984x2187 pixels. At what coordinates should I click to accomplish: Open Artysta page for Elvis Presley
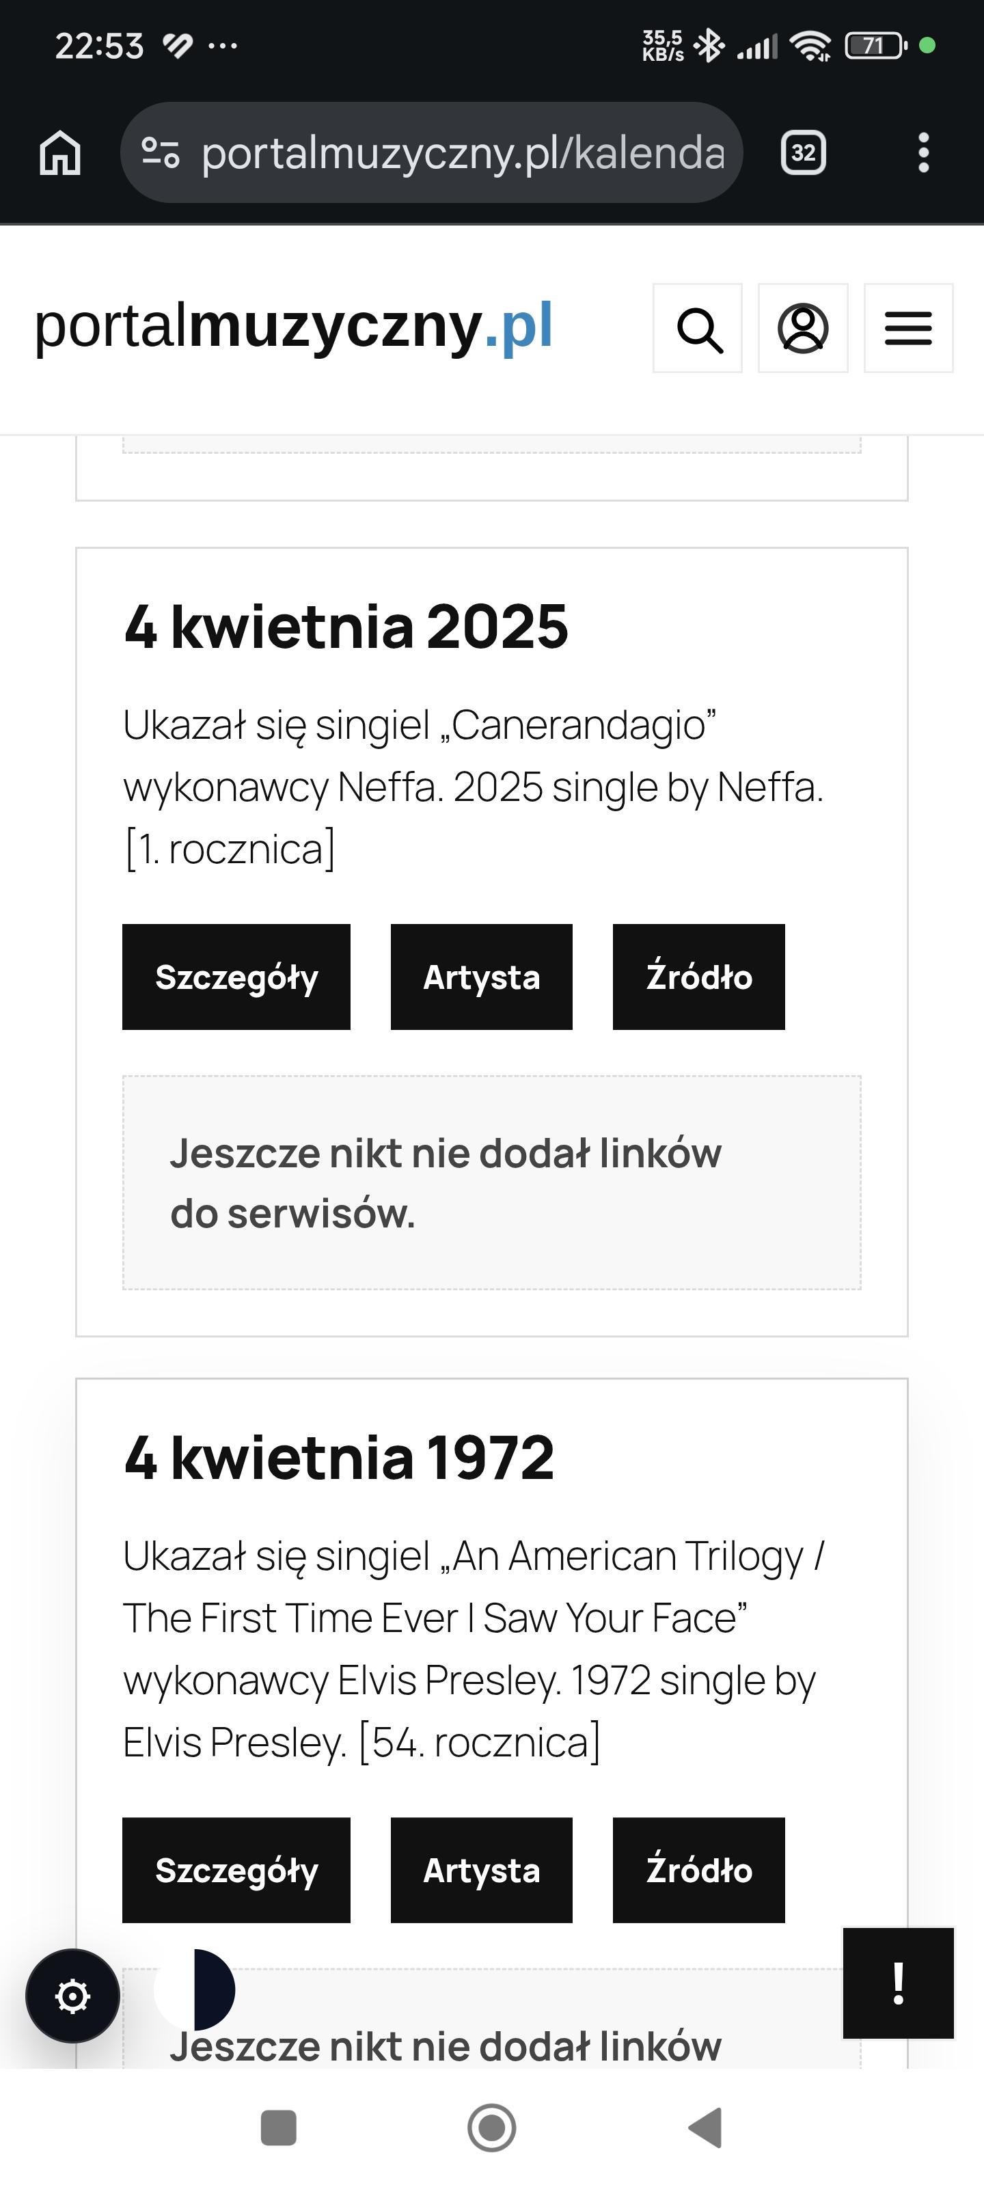pos(481,1869)
